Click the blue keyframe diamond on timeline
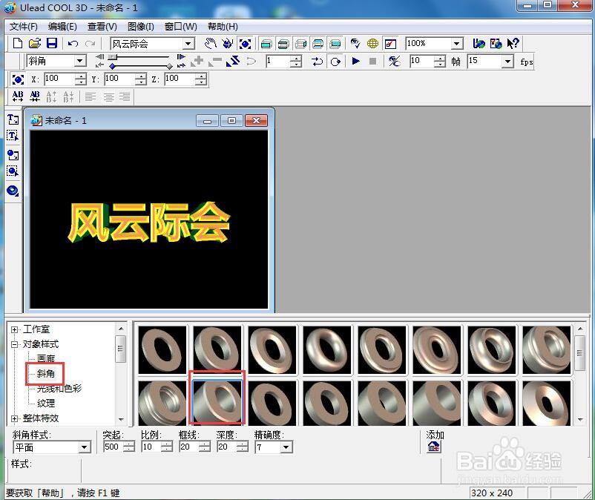The width and height of the screenshot is (595, 500). 112,66
